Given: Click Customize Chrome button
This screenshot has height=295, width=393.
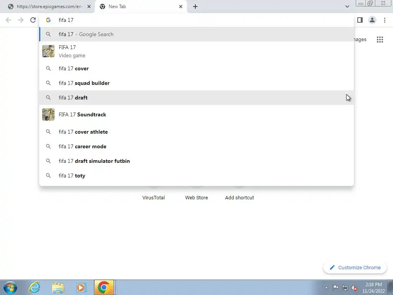Looking at the screenshot, I should pos(355,267).
